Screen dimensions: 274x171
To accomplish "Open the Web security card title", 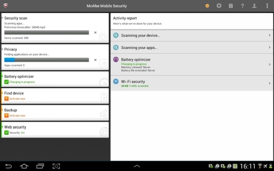I will click(15, 127).
